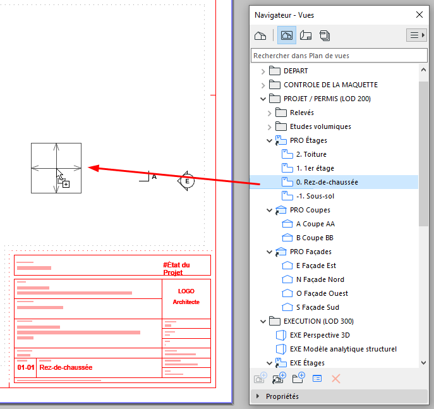
Task: Click the EXECUTION (LOD 300) folder icon
Action: (x=275, y=321)
